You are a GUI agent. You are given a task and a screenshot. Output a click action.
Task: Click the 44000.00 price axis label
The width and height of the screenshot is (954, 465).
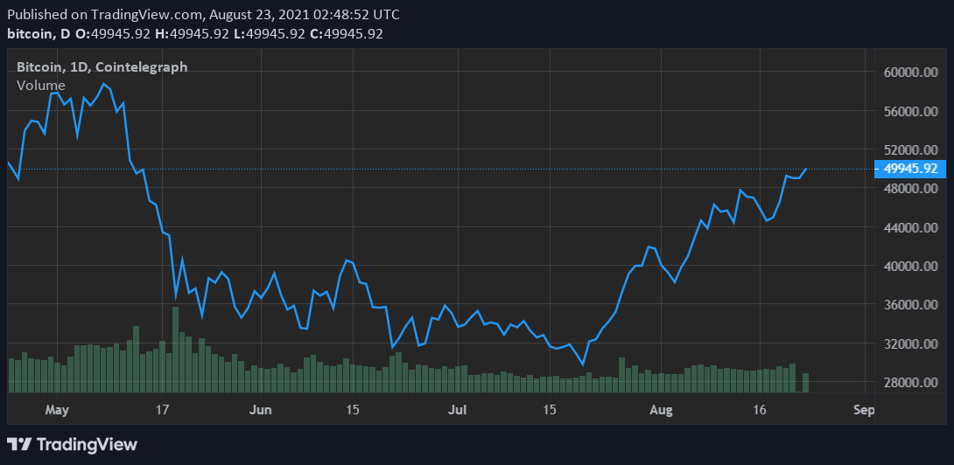coord(911,228)
